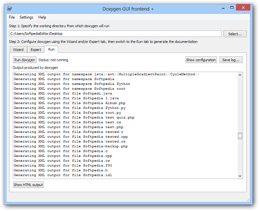
Task: Open the File menu
Action: [x=12, y=17]
